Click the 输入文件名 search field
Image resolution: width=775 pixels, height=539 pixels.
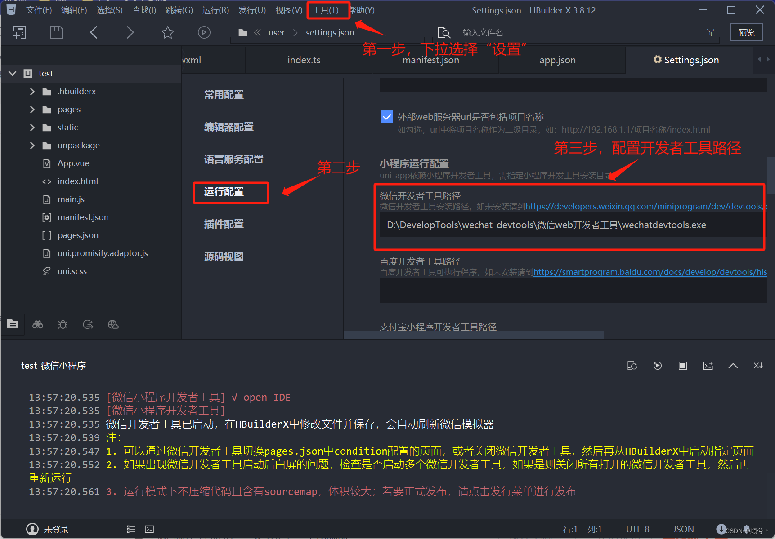coord(579,32)
